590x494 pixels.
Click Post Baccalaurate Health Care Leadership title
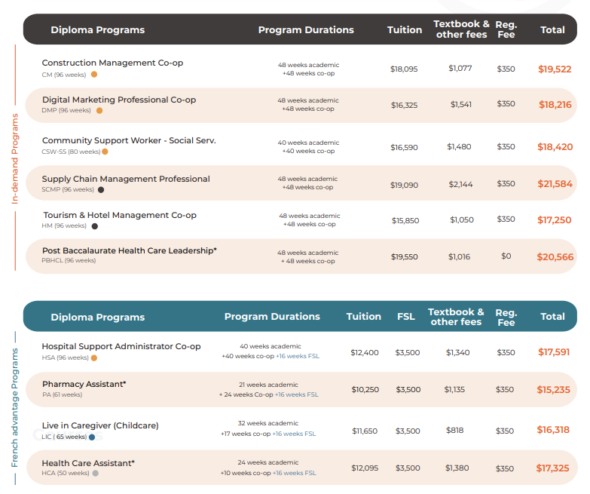pos(129,250)
